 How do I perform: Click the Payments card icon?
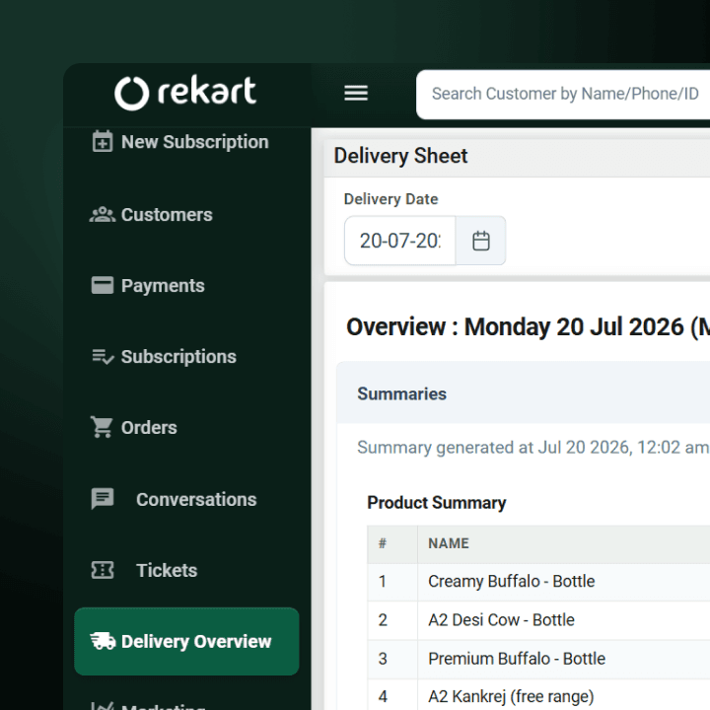(103, 285)
